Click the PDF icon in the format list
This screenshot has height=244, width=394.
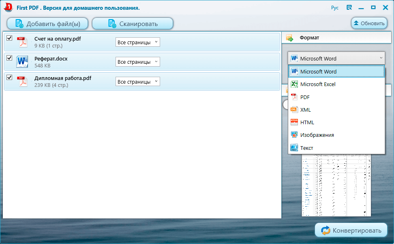coord(294,97)
